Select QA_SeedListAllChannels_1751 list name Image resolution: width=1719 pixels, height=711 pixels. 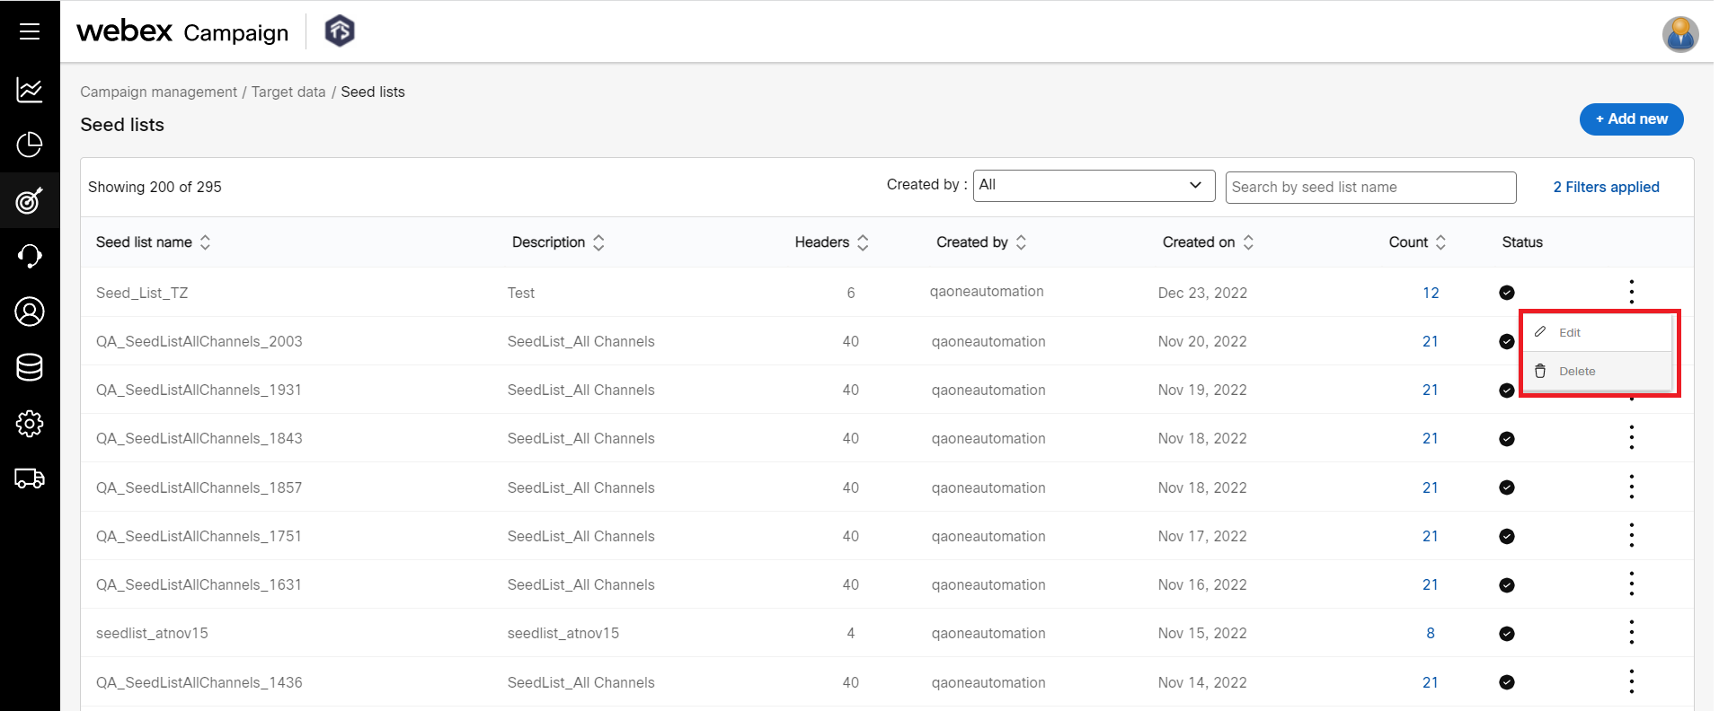click(199, 536)
